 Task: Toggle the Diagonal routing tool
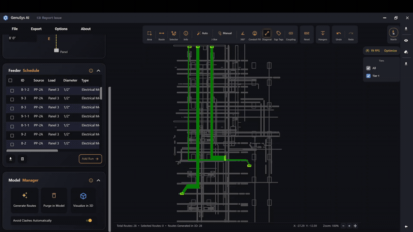coord(266,35)
